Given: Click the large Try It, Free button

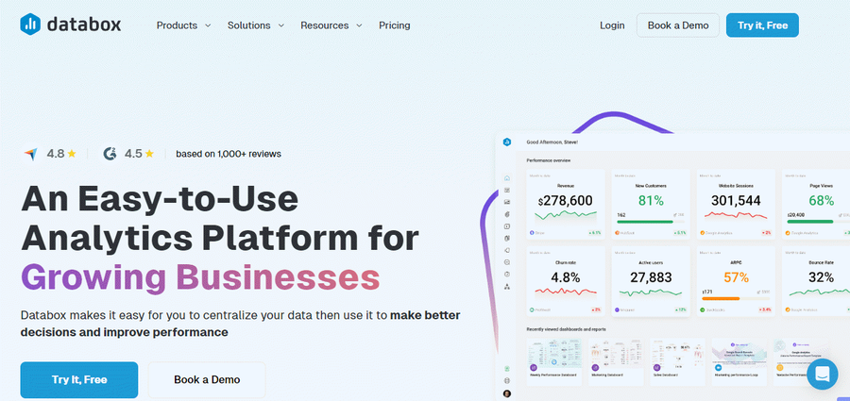Looking at the screenshot, I should (x=79, y=380).
